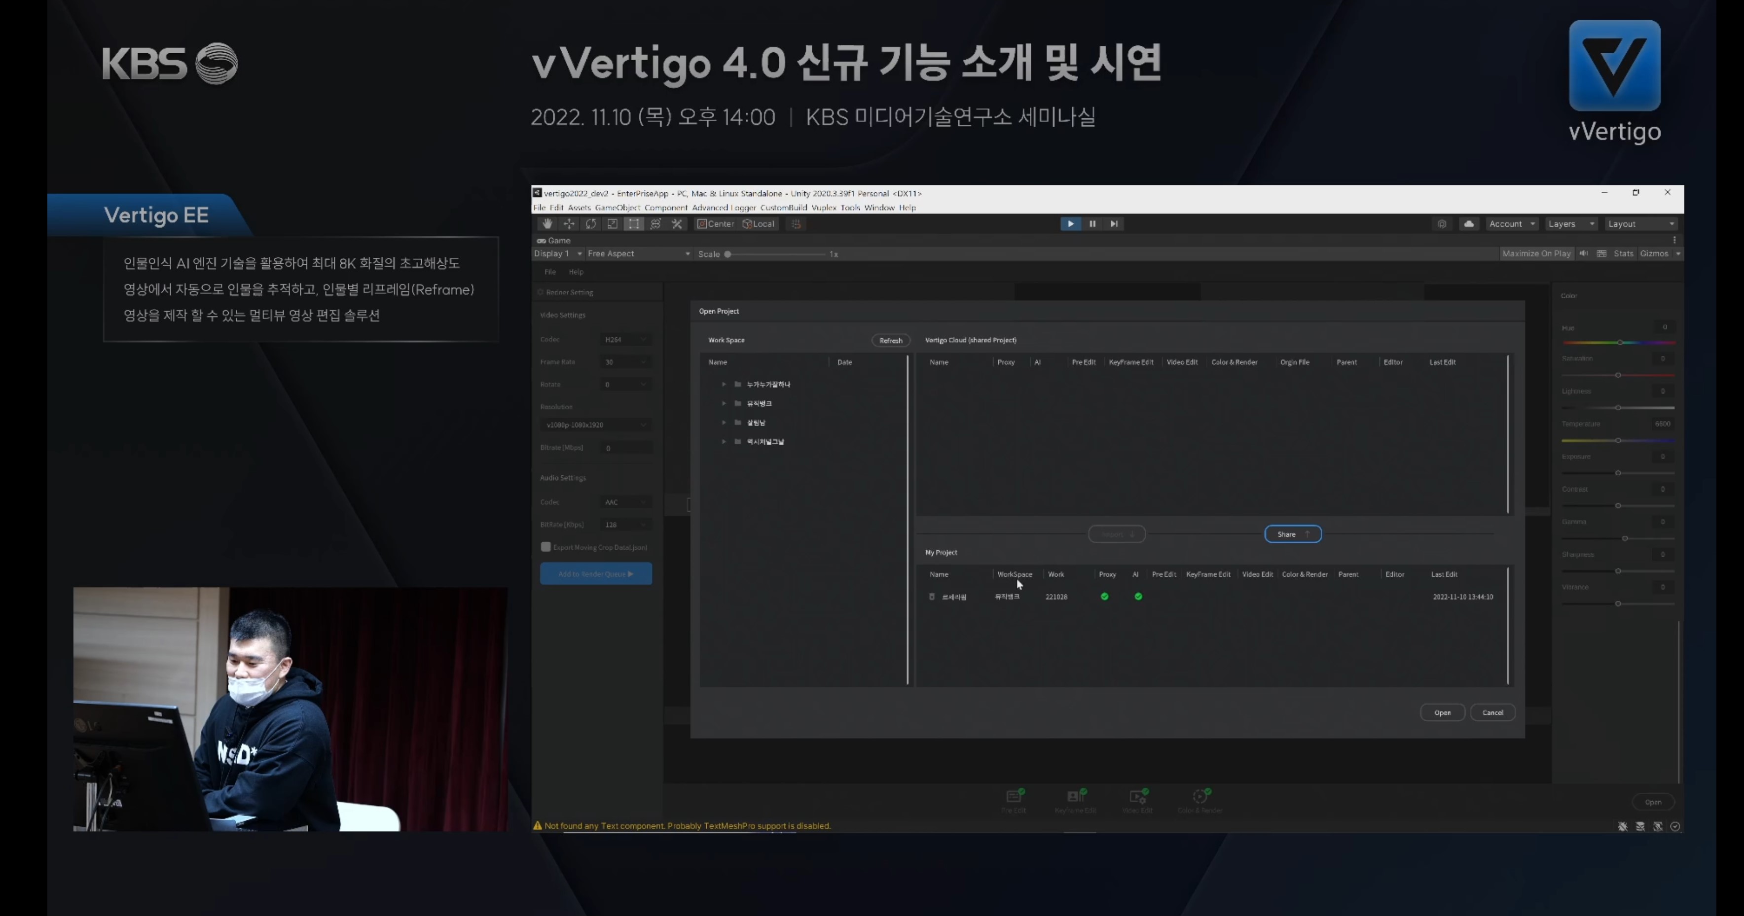Screen dimensions: 1744x916
Task: Expand the 뮤직뱅크 folder
Action: 724,403
